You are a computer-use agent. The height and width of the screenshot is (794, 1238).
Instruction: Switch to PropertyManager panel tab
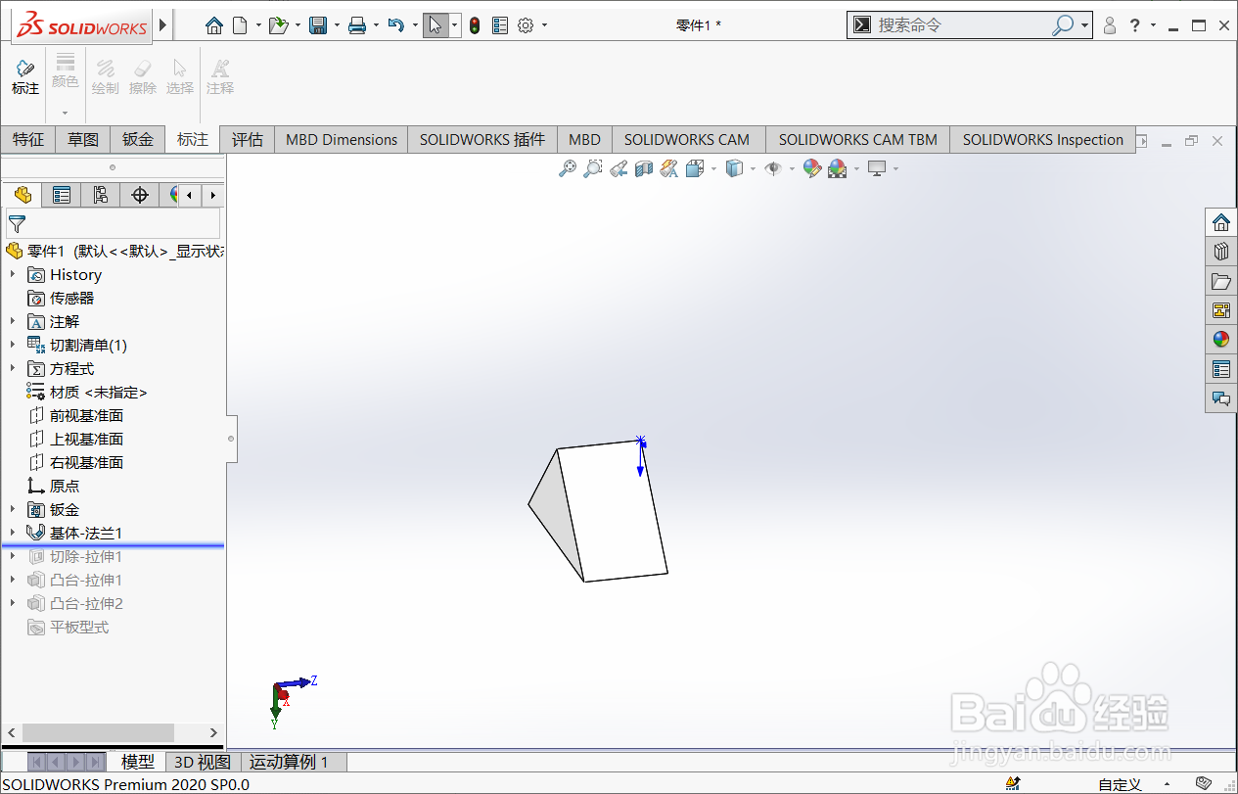coord(62,195)
